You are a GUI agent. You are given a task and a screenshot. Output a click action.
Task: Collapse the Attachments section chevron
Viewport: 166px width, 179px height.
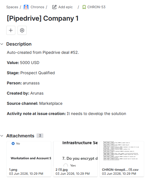[2, 136]
